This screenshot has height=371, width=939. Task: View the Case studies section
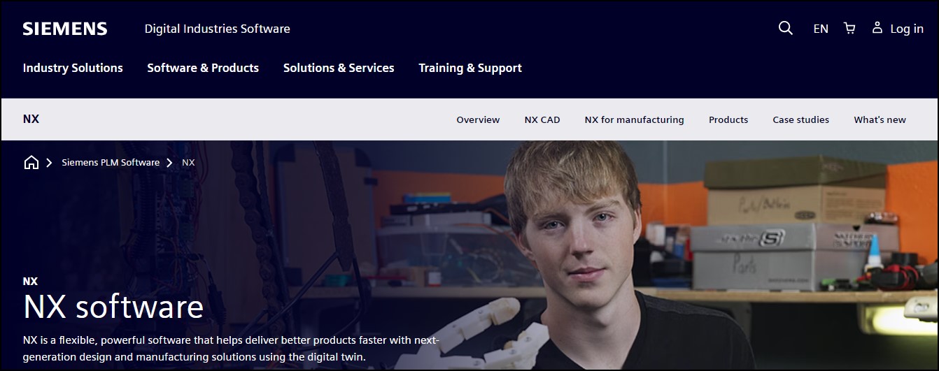(x=800, y=119)
